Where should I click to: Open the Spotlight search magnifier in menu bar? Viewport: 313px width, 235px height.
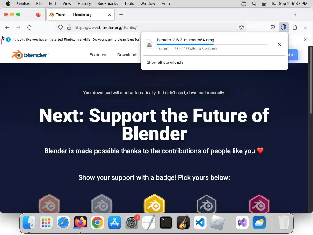point(254,4)
